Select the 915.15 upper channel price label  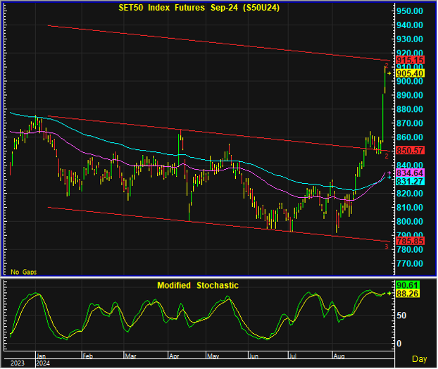(410, 60)
